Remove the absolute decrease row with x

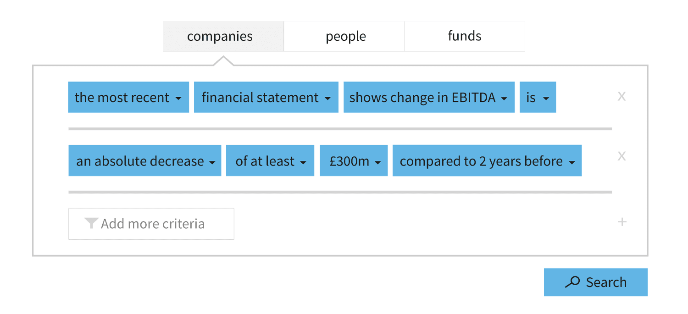621,156
